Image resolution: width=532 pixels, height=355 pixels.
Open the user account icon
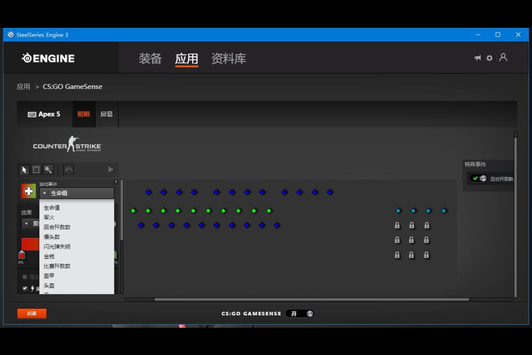coord(503,57)
